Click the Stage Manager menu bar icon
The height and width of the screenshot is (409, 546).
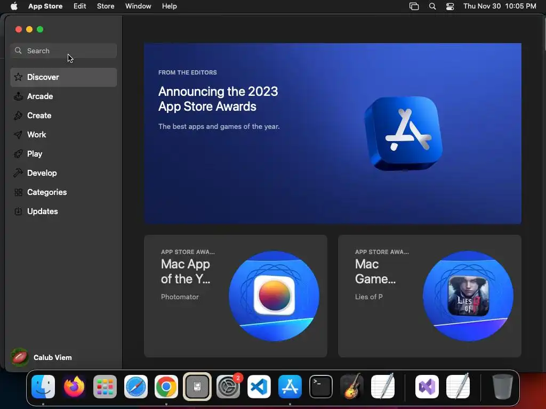(x=414, y=6)
